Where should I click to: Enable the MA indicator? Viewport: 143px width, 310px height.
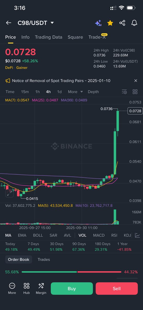(x=8, y=235)
